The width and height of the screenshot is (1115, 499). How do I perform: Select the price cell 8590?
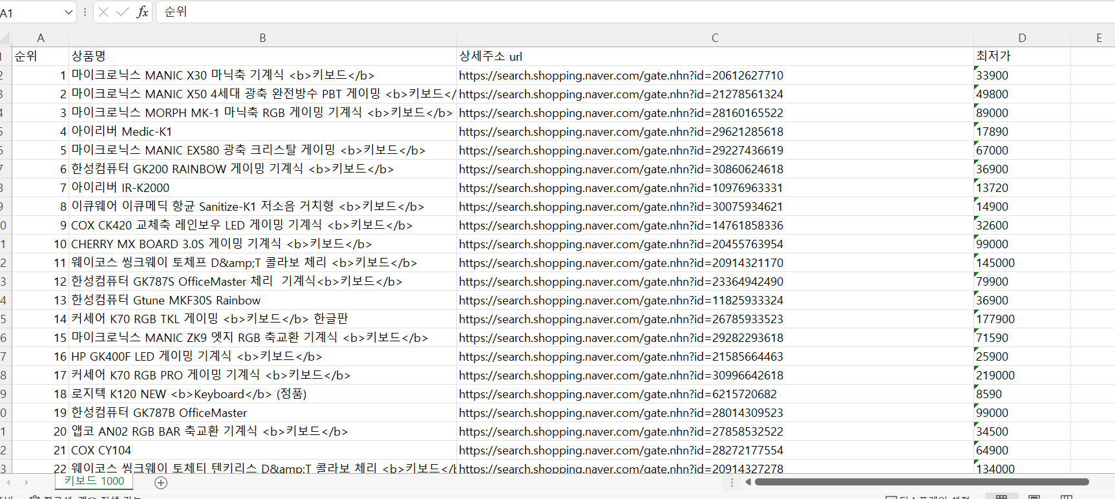(x=1022, y=394)
